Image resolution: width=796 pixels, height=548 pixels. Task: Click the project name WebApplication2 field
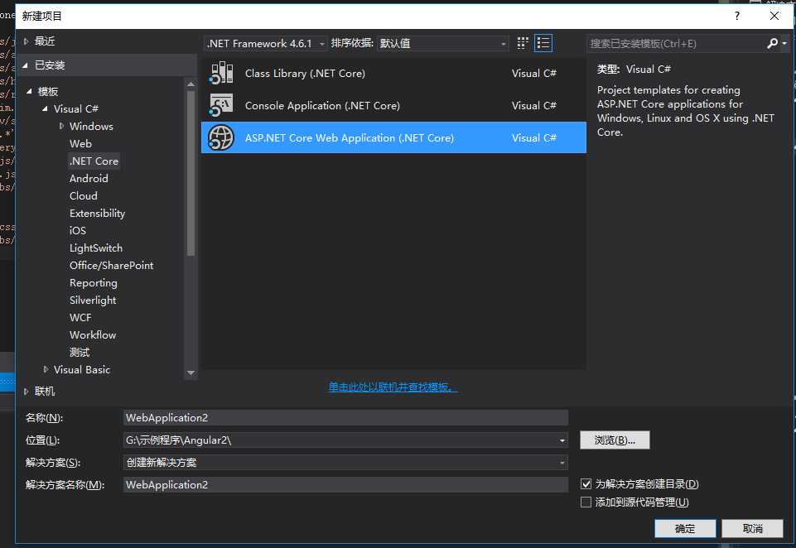click(x=345, y=417)
